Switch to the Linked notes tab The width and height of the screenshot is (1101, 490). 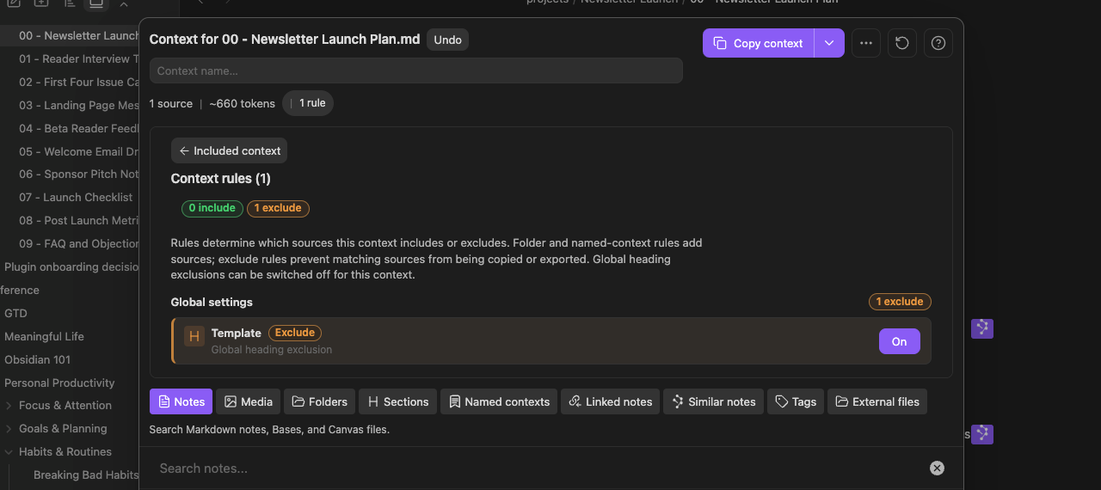click(x=610, y=401)
